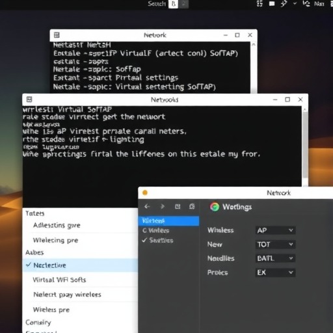
Task: Expand the small chevron in top bar
Action: tap(295, 4)
